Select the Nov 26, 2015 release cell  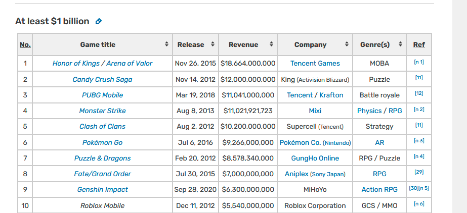click(x=195, y=63)
